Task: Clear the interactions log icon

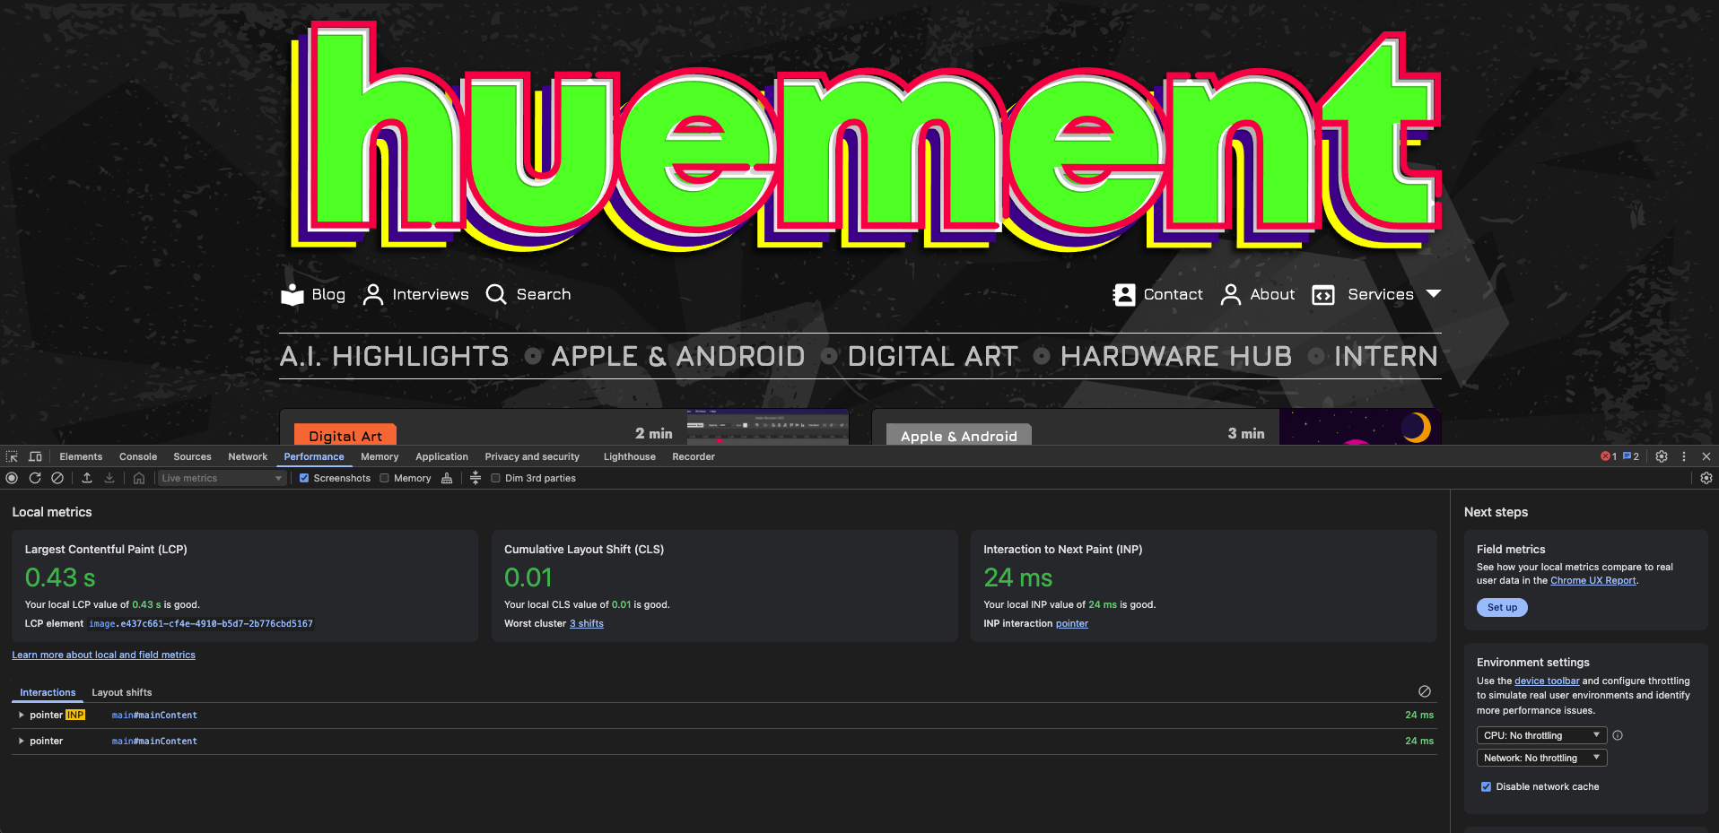Action: 1425,691
